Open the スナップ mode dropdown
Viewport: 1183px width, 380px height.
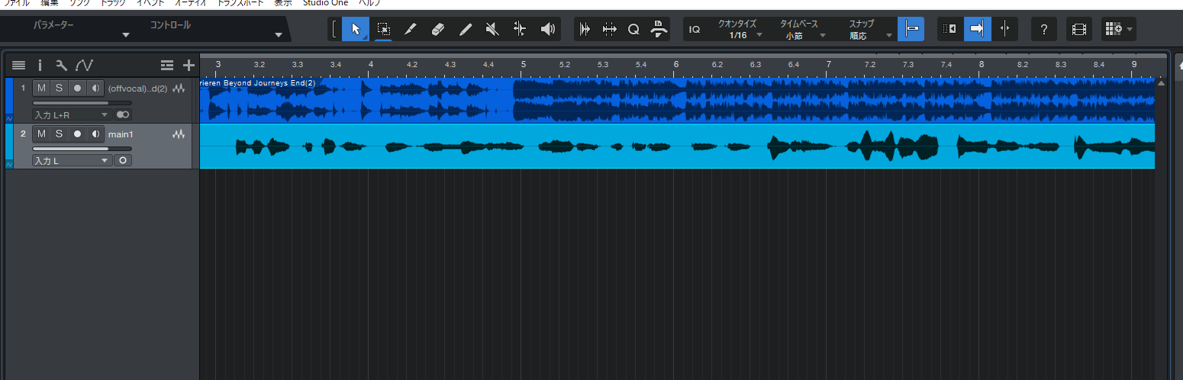(x=871, y=35)
